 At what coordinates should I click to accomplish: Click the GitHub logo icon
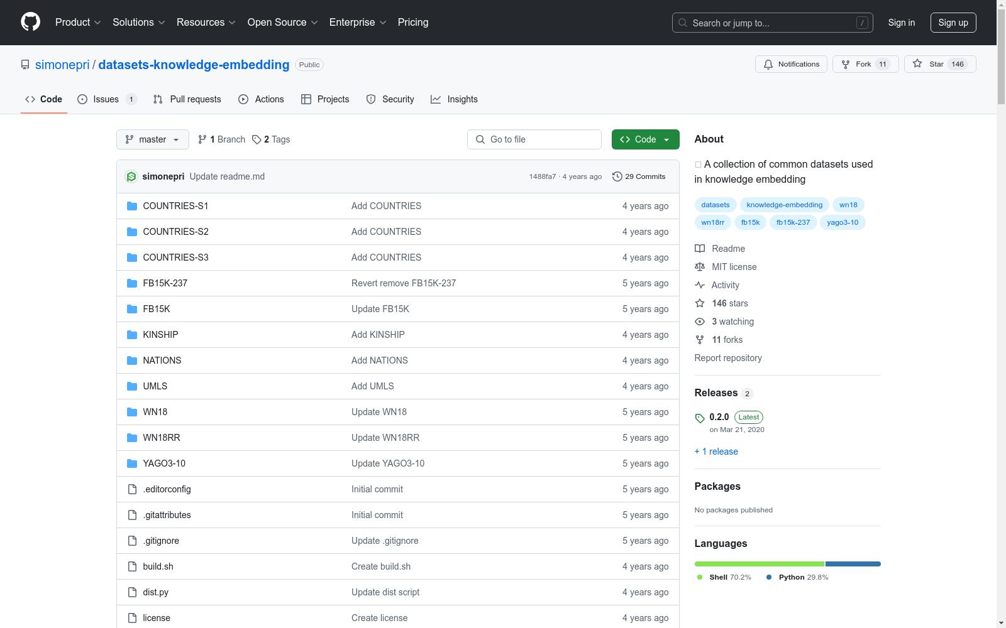coord(30,22)
